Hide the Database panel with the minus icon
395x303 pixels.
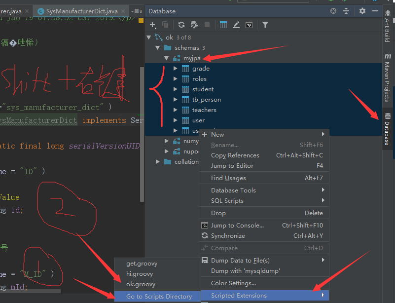tap(375, 11)
